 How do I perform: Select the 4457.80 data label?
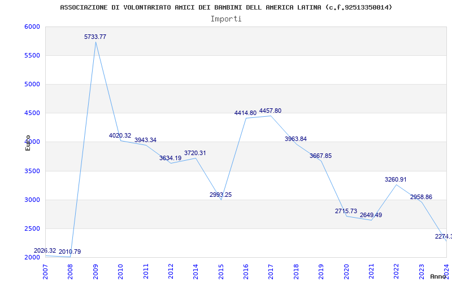[x=271, y=111]
